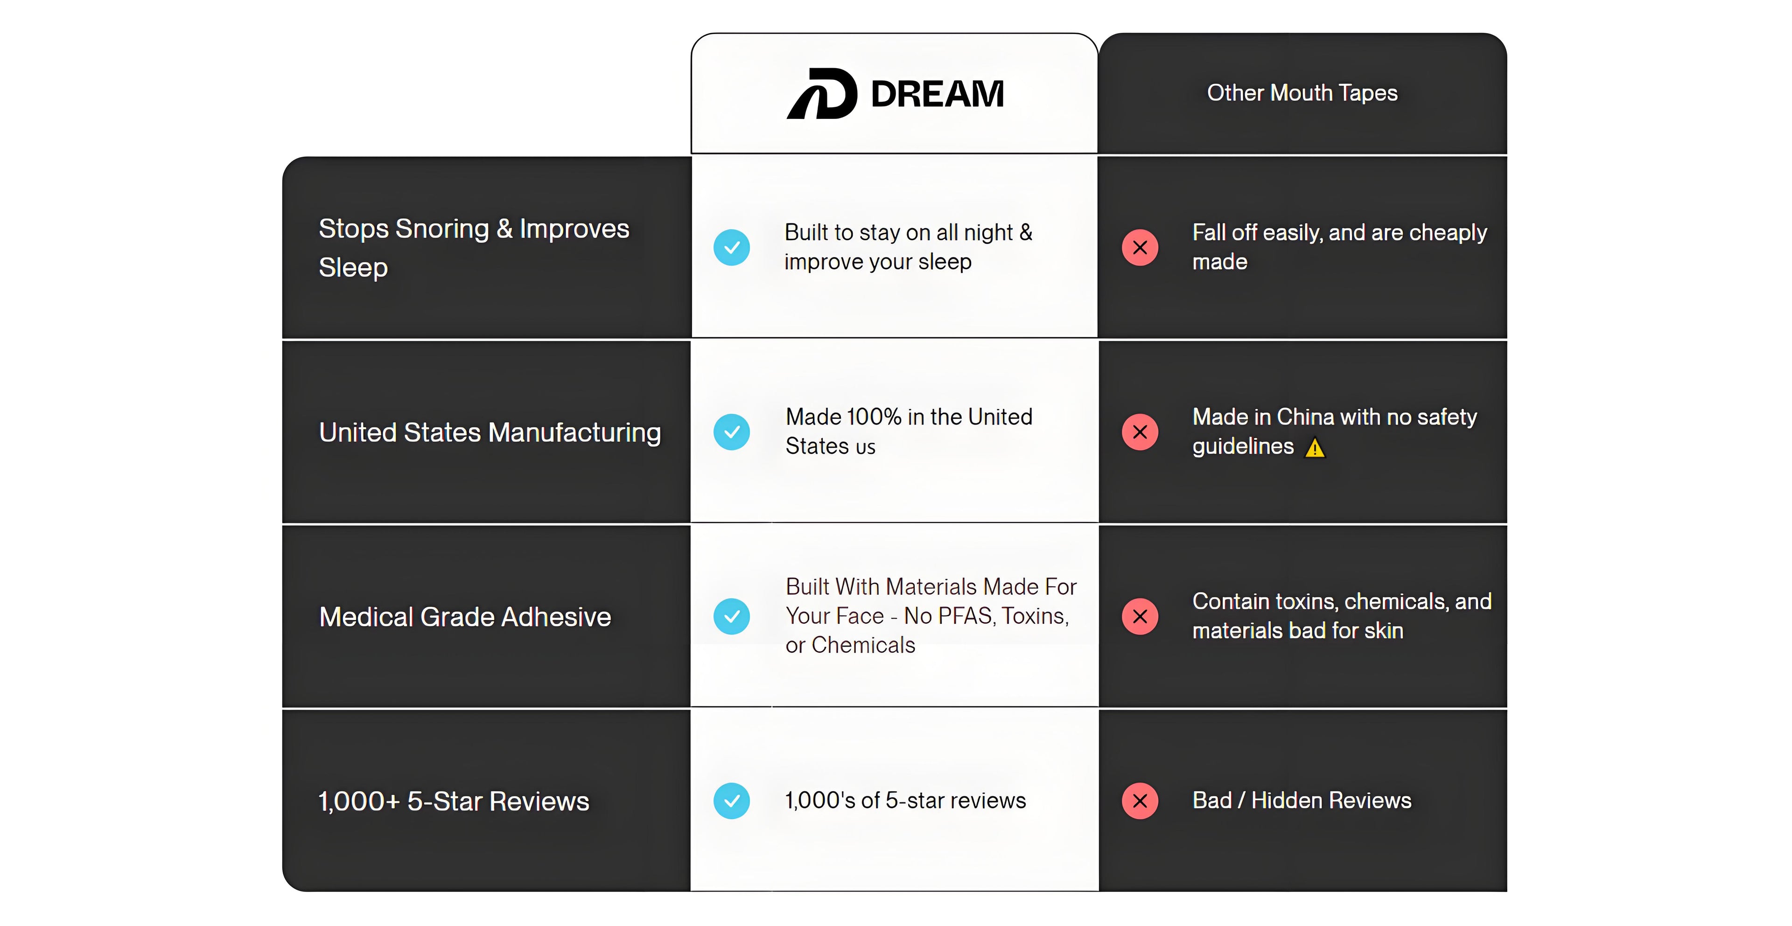
Task: Click red X beside 'Fall off easily'
Action: tap(1140, 248)
